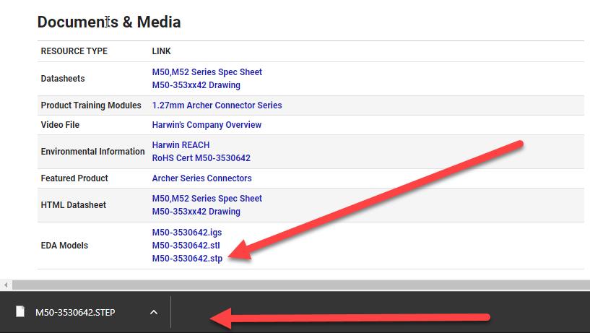Open M50-353xx42 Drawing under HTML Datasheet

point(196,212)
